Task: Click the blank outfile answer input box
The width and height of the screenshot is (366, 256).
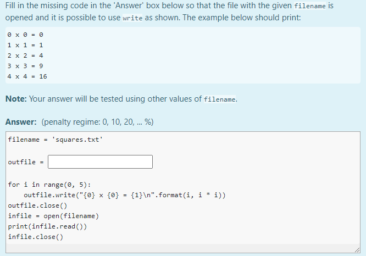Action: [x=100, y=162]
